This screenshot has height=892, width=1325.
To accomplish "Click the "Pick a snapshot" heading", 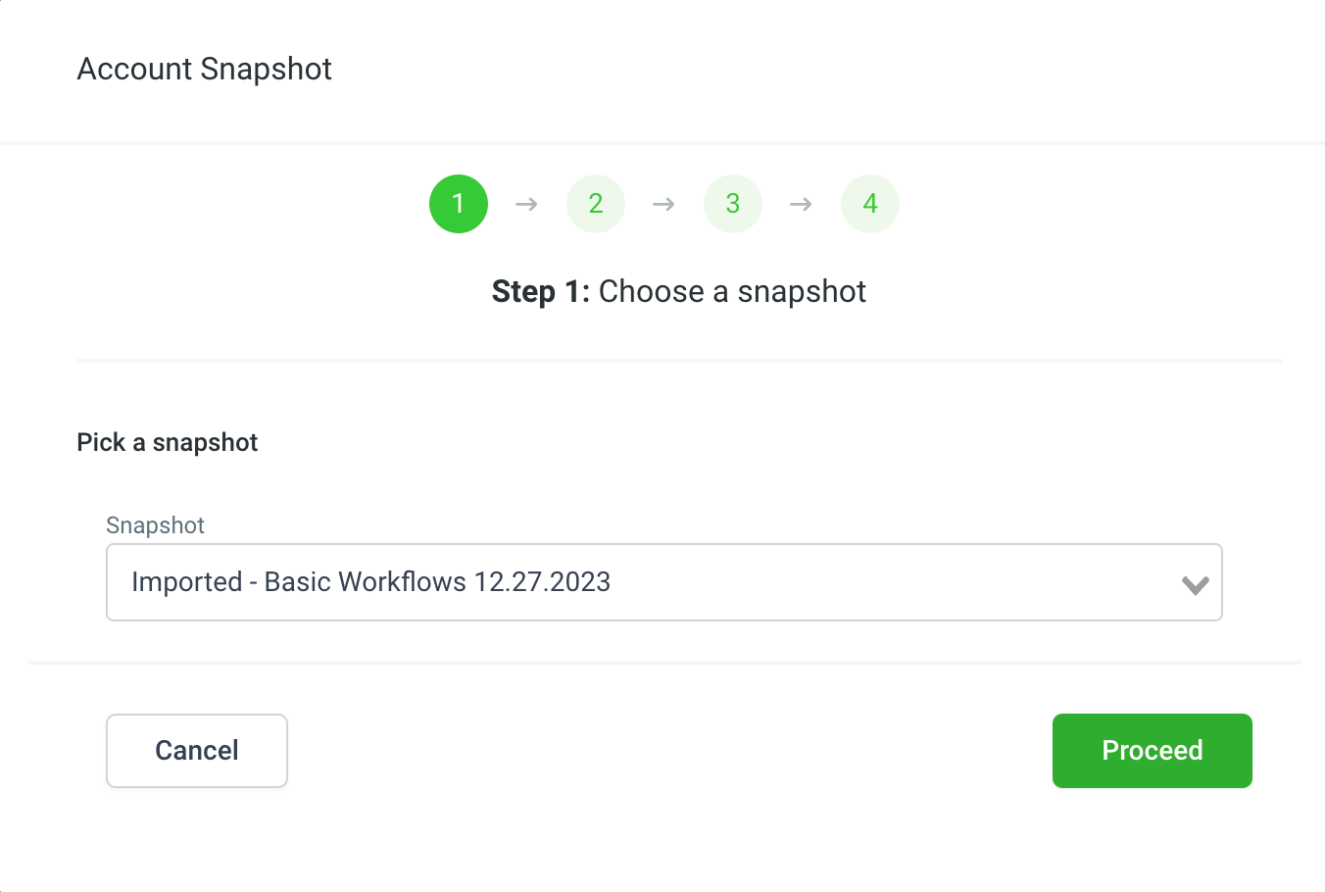I will click(x=167, y=442).
